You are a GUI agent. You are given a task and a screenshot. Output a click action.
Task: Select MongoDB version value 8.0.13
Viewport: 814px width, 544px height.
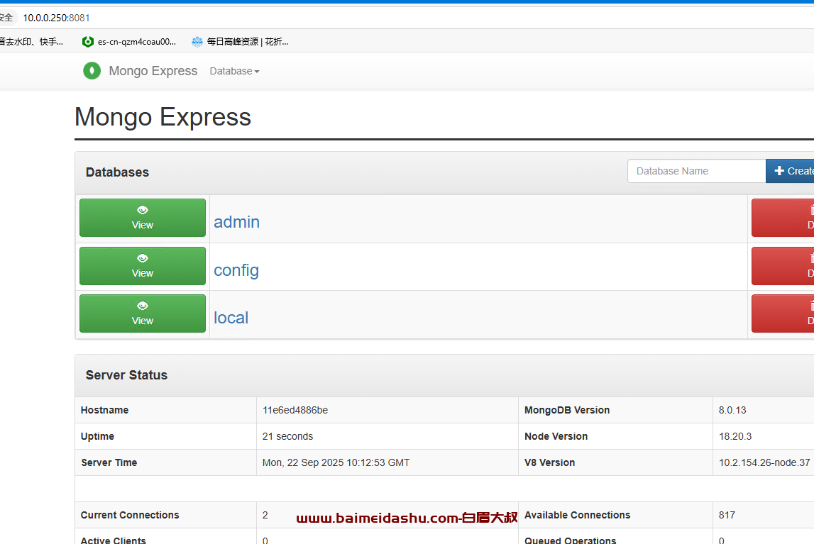pos(732,410)
